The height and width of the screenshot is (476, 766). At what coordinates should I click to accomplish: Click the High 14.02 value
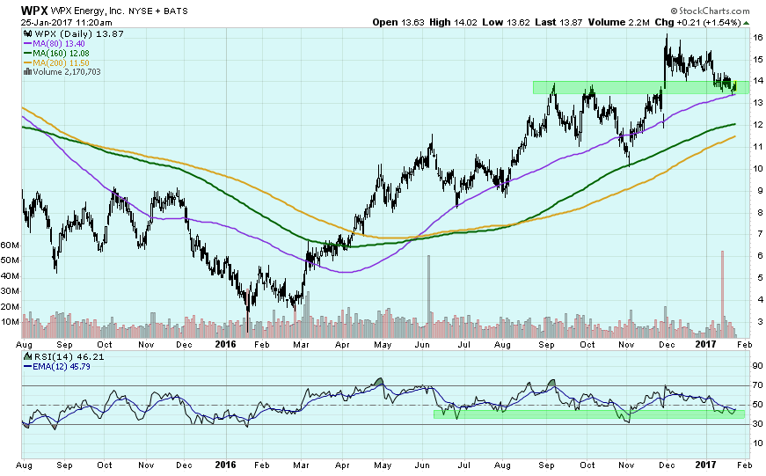click(453, 23)
